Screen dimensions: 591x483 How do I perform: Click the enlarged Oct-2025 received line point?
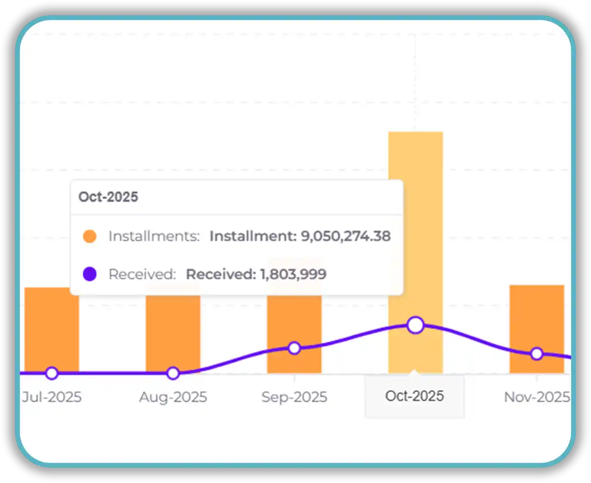tap(415, 325)
